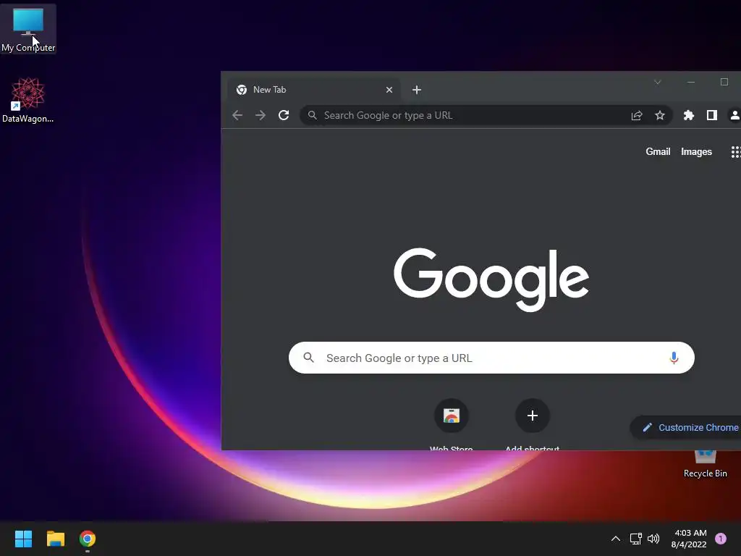Open the Windows Start menu
This screenshot has height=556, width=741.
(23, 539)
